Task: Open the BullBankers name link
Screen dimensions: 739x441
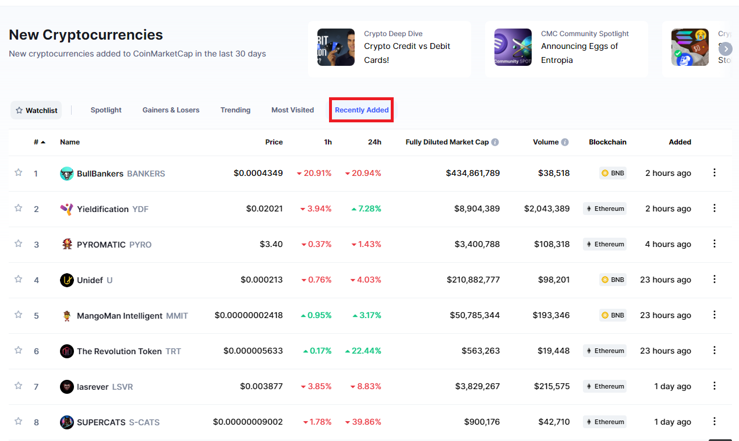Action: pyautogui.click(x=100, y=174)
